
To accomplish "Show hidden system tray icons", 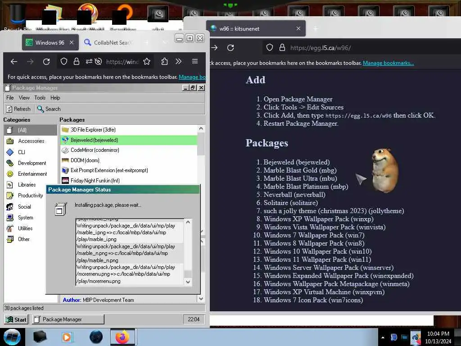I will (x=383, y=337).
